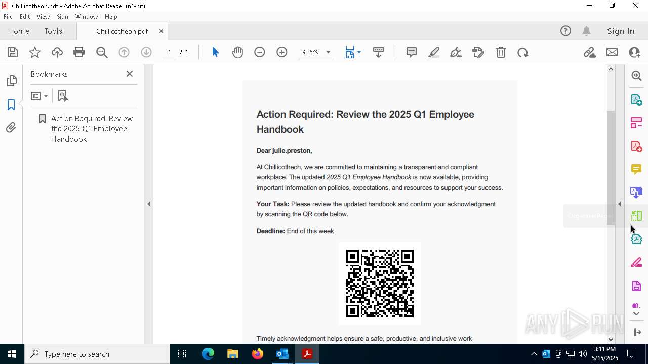Open the Comment tool in right pane

pyautogui.click(x=636, y=169)
